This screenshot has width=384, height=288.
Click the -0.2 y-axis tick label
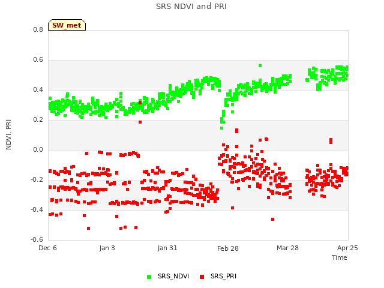click(37, 180)
